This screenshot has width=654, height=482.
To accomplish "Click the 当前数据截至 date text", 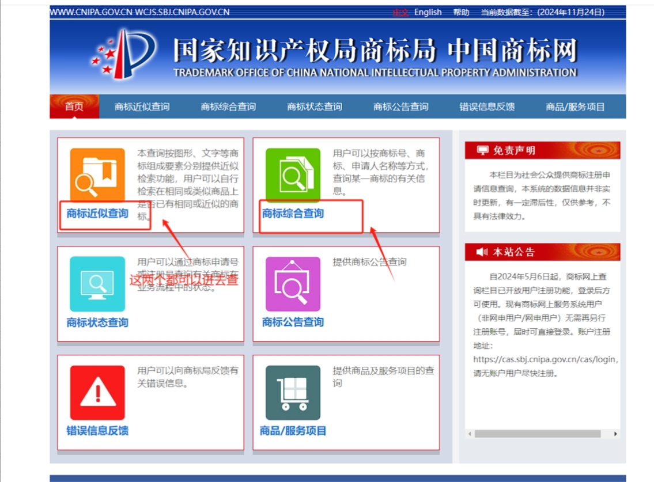I will (x=543, y=12).
